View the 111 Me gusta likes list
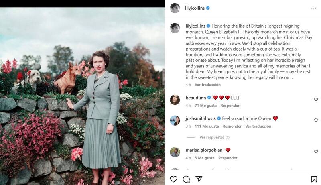Image resolution: width=321 pixels, height=185 pixels. (206, 126)
